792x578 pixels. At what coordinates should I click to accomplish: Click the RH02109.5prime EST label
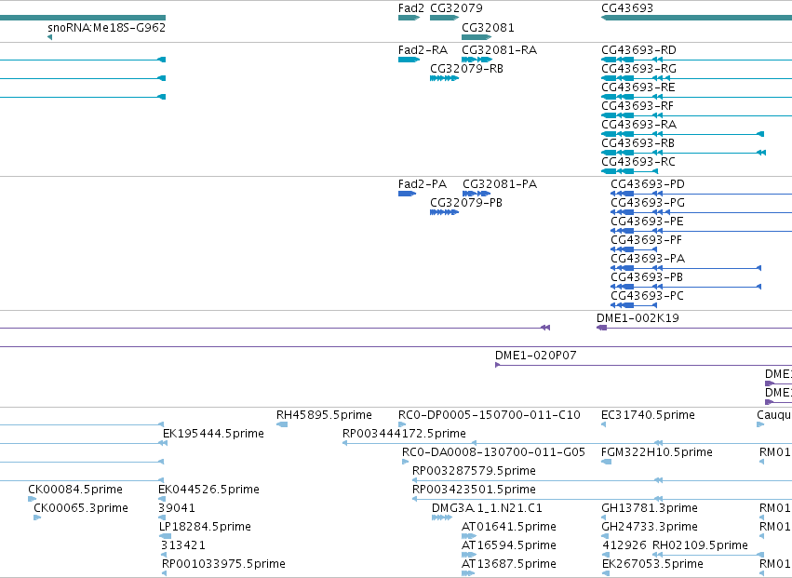tap(700, 545)
